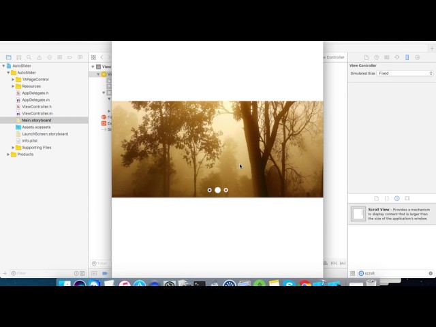Open the Project navigator tab
This screenshot has height=327, width=436.
(x=9, y=57)
